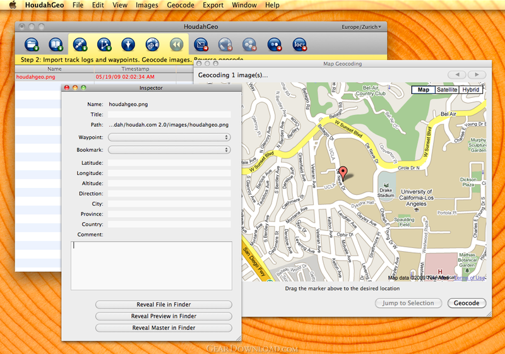The width and height of the screenshot is (505, 354).
Task: Open the HoudahGeo application menu
Action: (44, 5)
